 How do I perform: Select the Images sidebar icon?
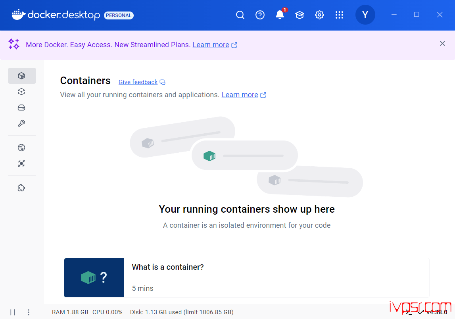[21, 92]
